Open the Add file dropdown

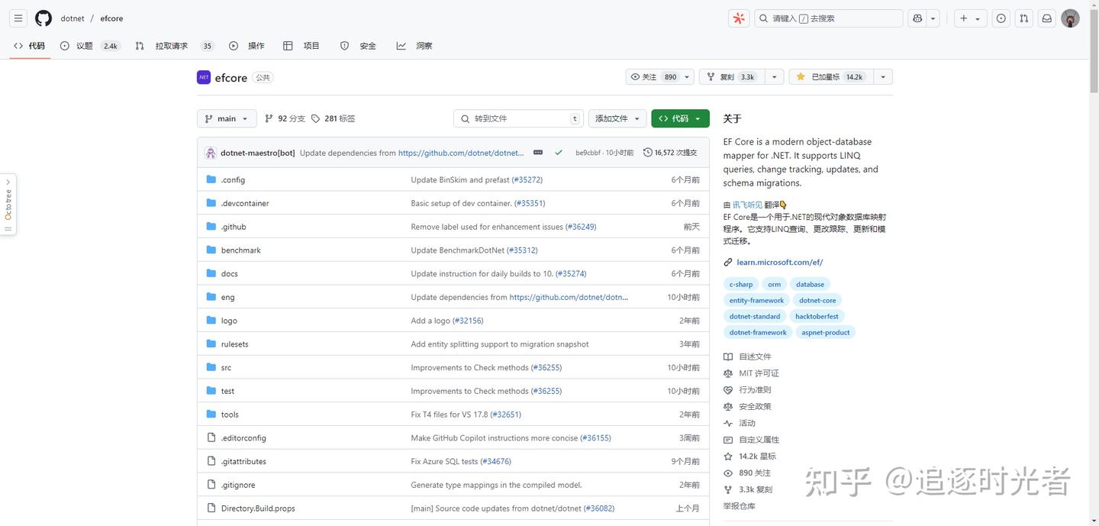(617, 118)
